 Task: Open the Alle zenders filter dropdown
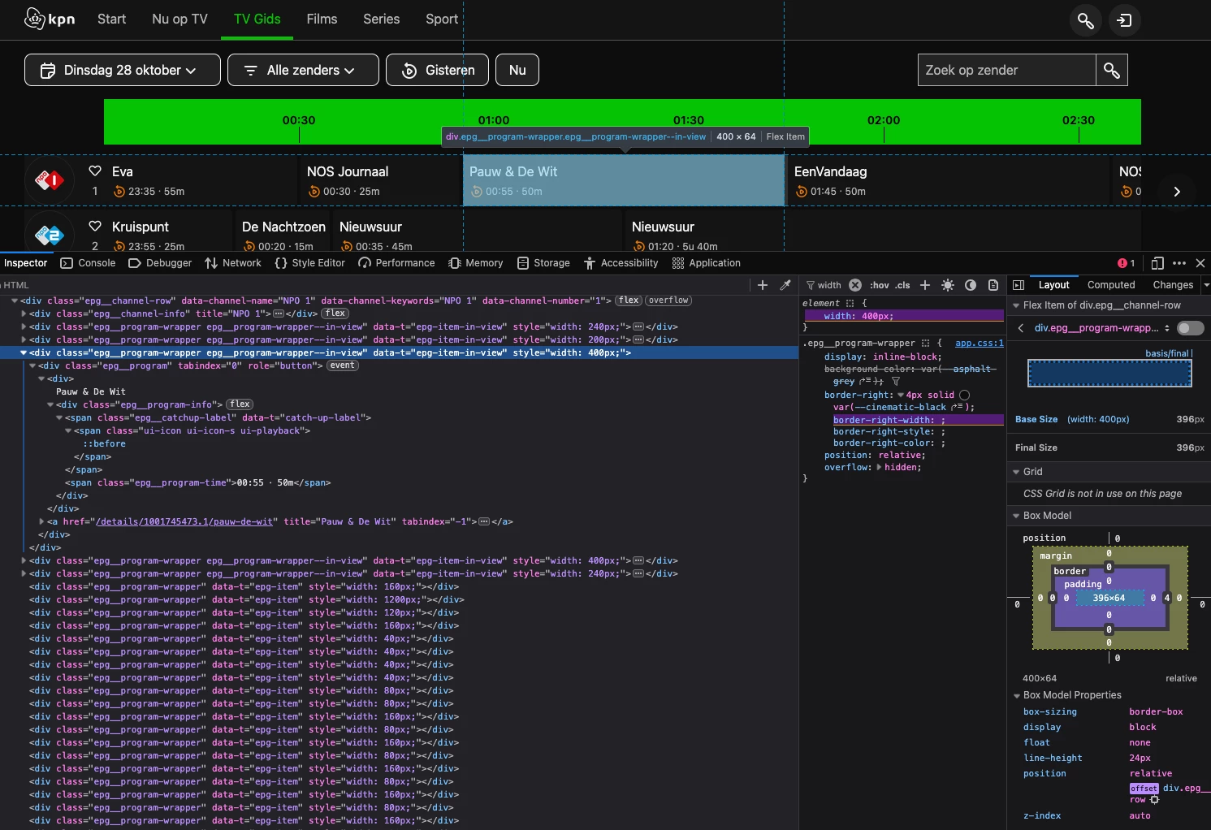click(x=303, y=70)
